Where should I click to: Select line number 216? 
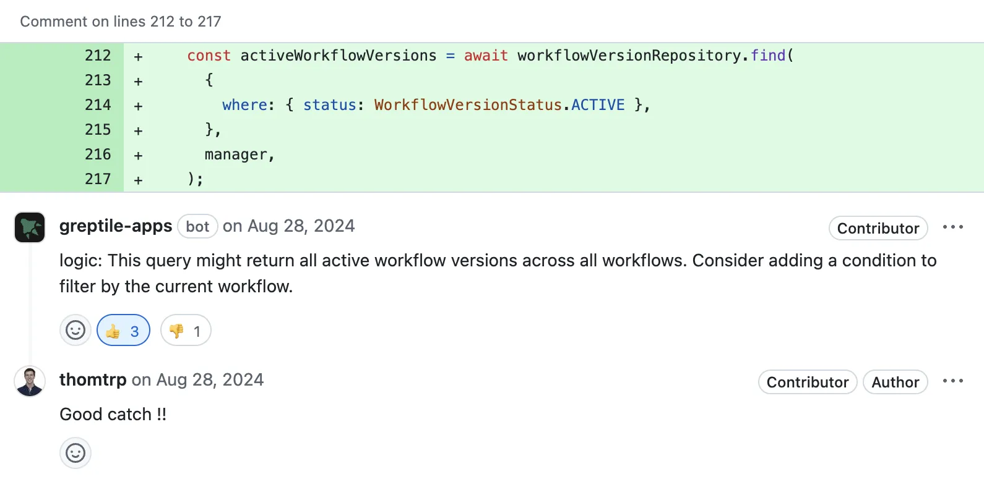[x=98, y=154]
